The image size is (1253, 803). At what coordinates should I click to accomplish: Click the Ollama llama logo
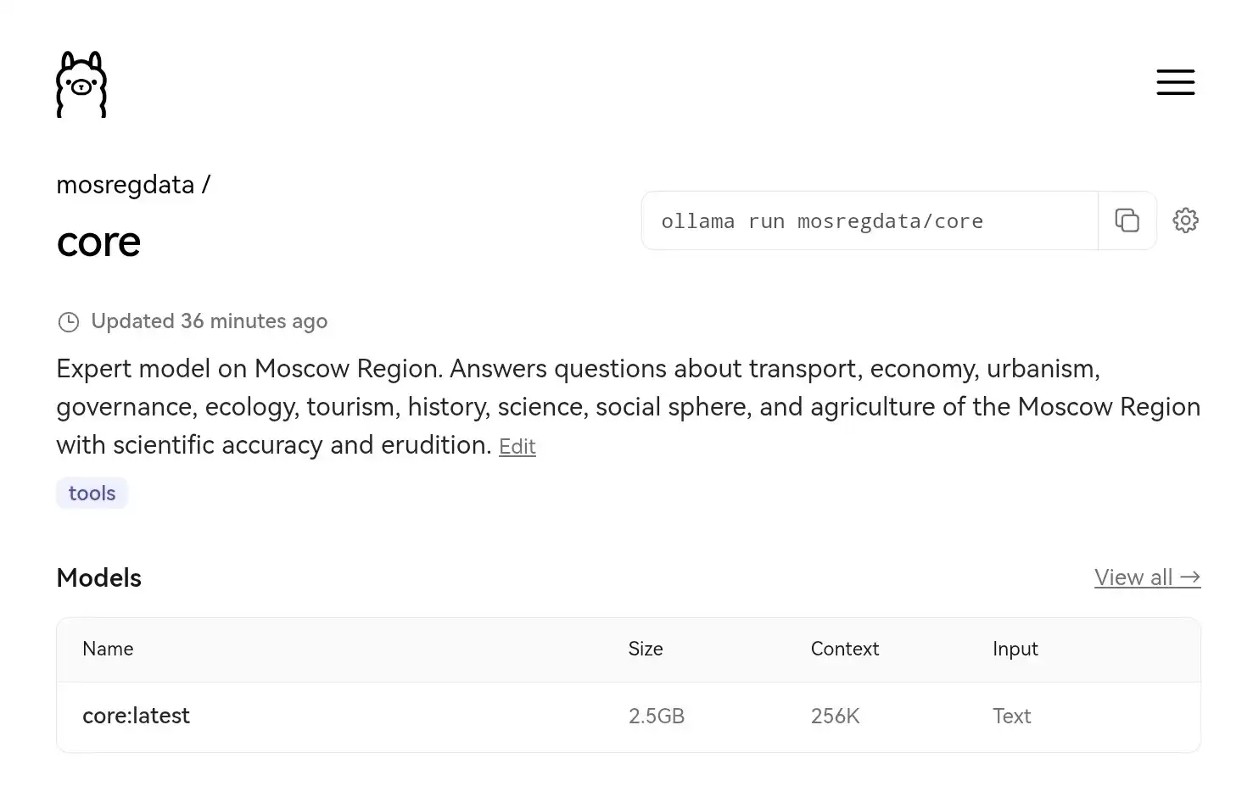click(x=81, y=85)
